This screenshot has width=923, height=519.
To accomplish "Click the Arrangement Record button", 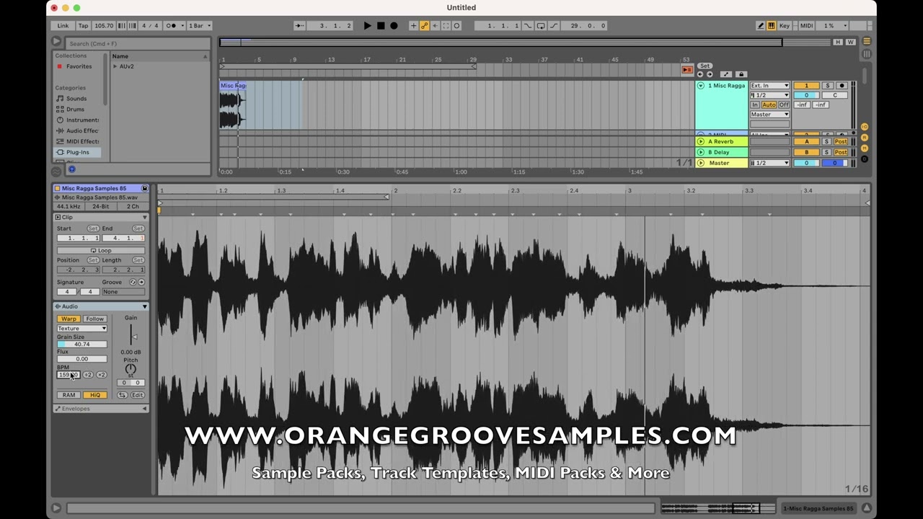I will (394, 26).
